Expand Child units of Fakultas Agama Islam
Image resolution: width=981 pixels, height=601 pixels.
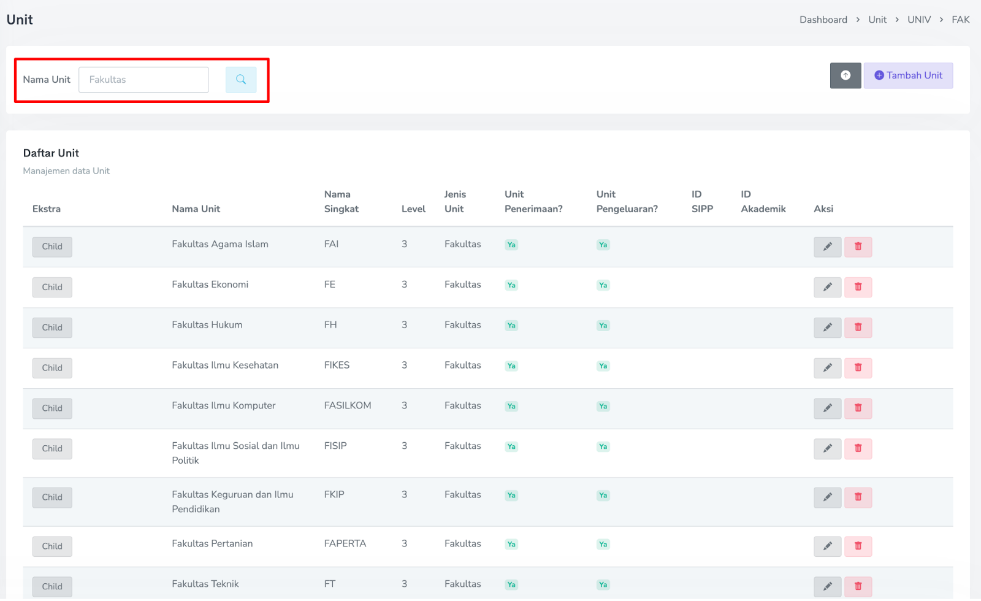52,247
